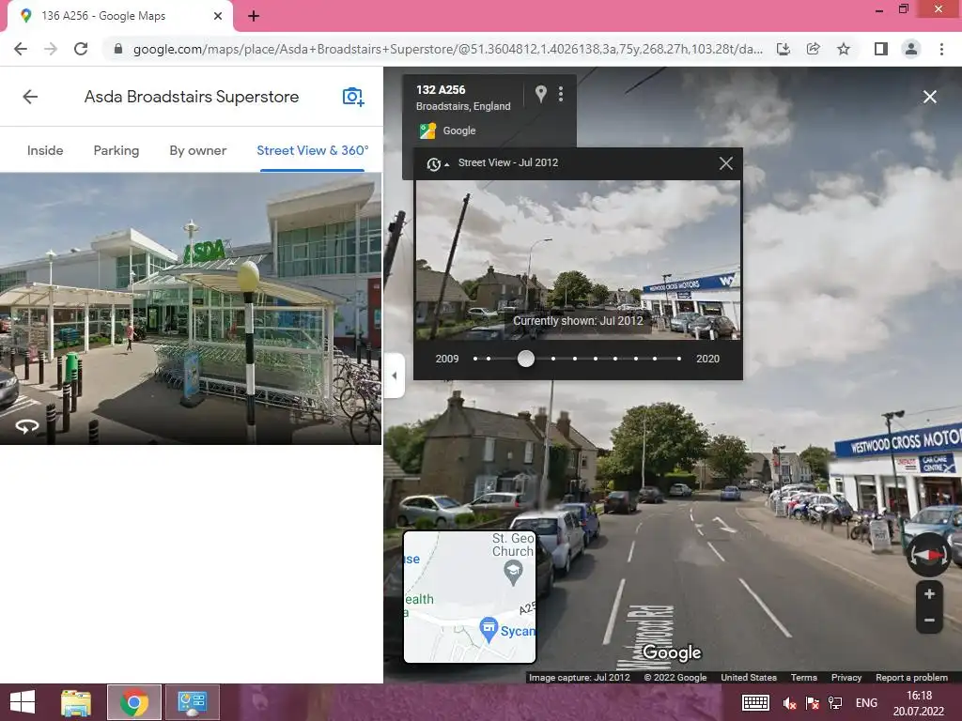
Task: Click the muted volume tray icon
Action: [789, 703]
